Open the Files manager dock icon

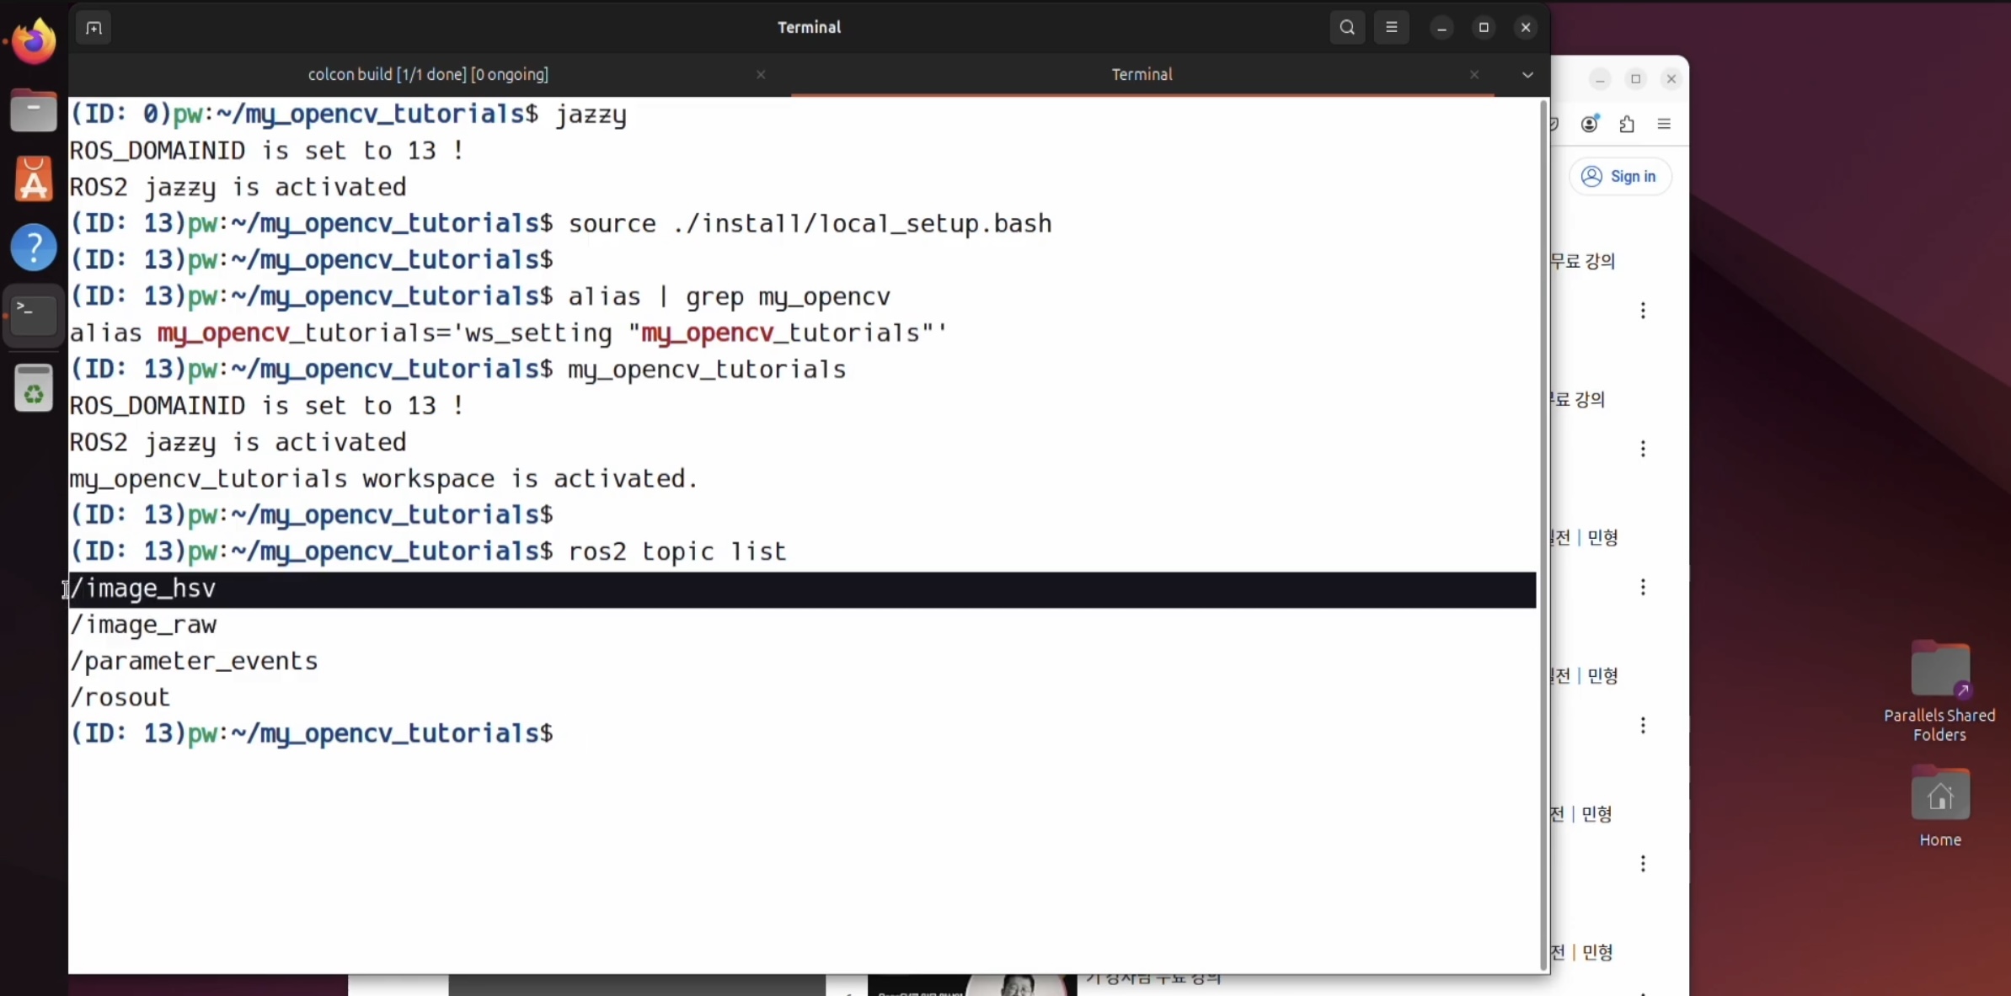34,111
